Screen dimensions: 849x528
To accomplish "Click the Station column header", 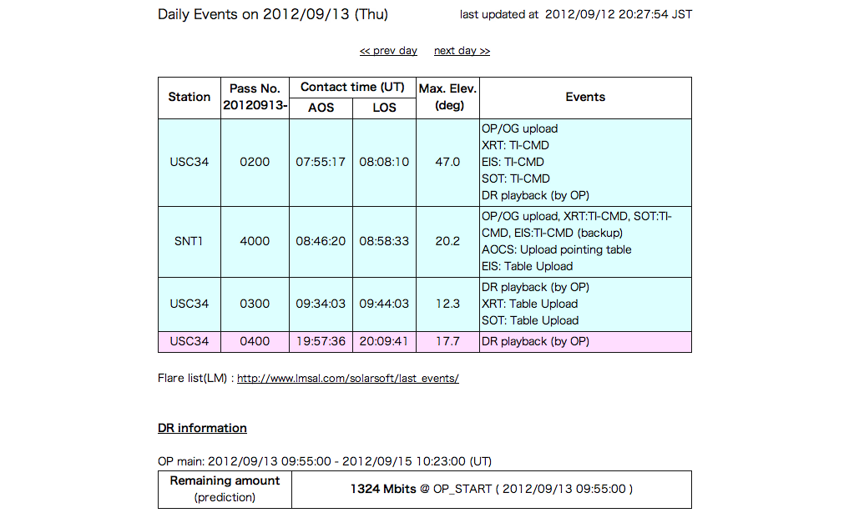I will point(190,98).
